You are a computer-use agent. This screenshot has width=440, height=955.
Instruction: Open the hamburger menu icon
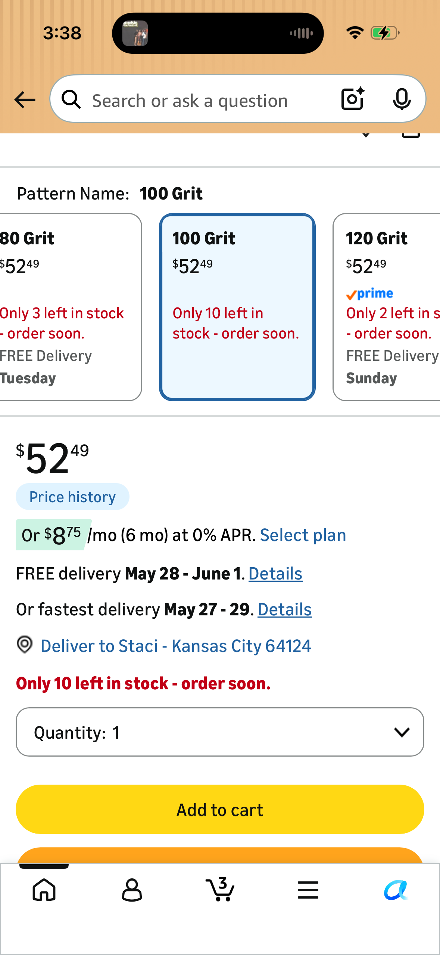click(x=308, y=890)
